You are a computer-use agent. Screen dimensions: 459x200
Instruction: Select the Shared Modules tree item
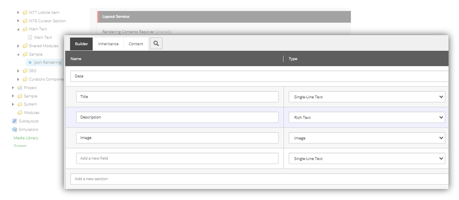point(44,46)
